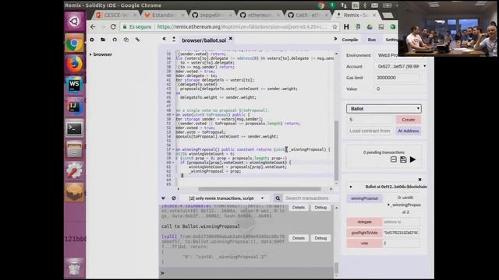Viewport: 499px width, 280px height.
Task: Switch to zeppelin GitHub tab
Action: [211, 16]
